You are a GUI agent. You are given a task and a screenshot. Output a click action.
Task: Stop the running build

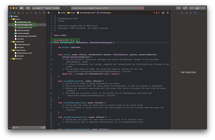click(x=28, y=8)
